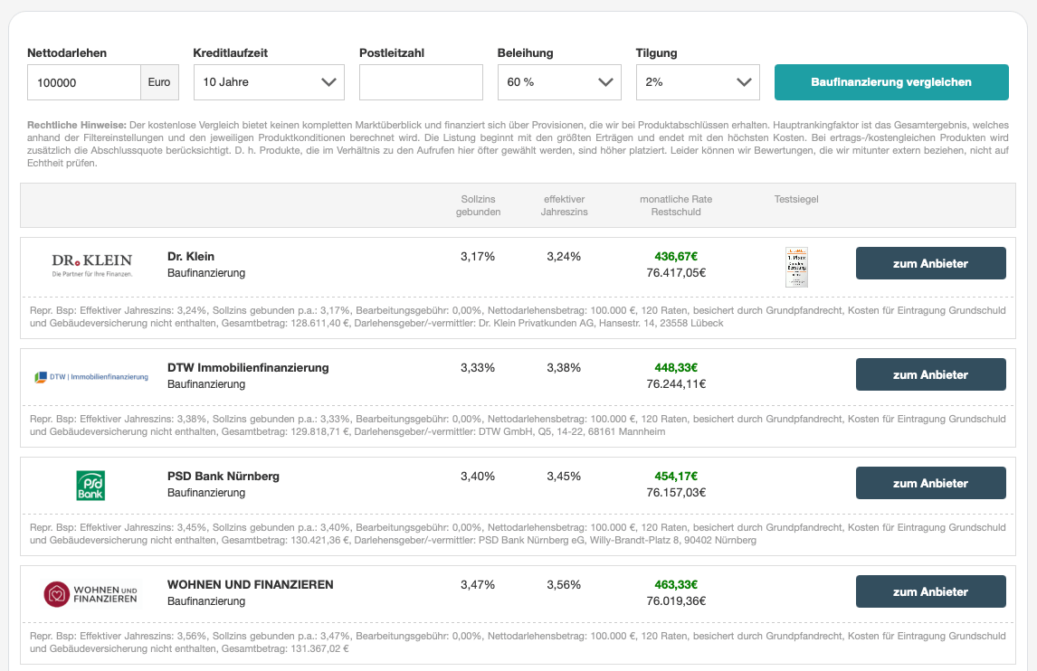
Task: Click the effektiver Jahreszins column header
Action: [564, 205]
